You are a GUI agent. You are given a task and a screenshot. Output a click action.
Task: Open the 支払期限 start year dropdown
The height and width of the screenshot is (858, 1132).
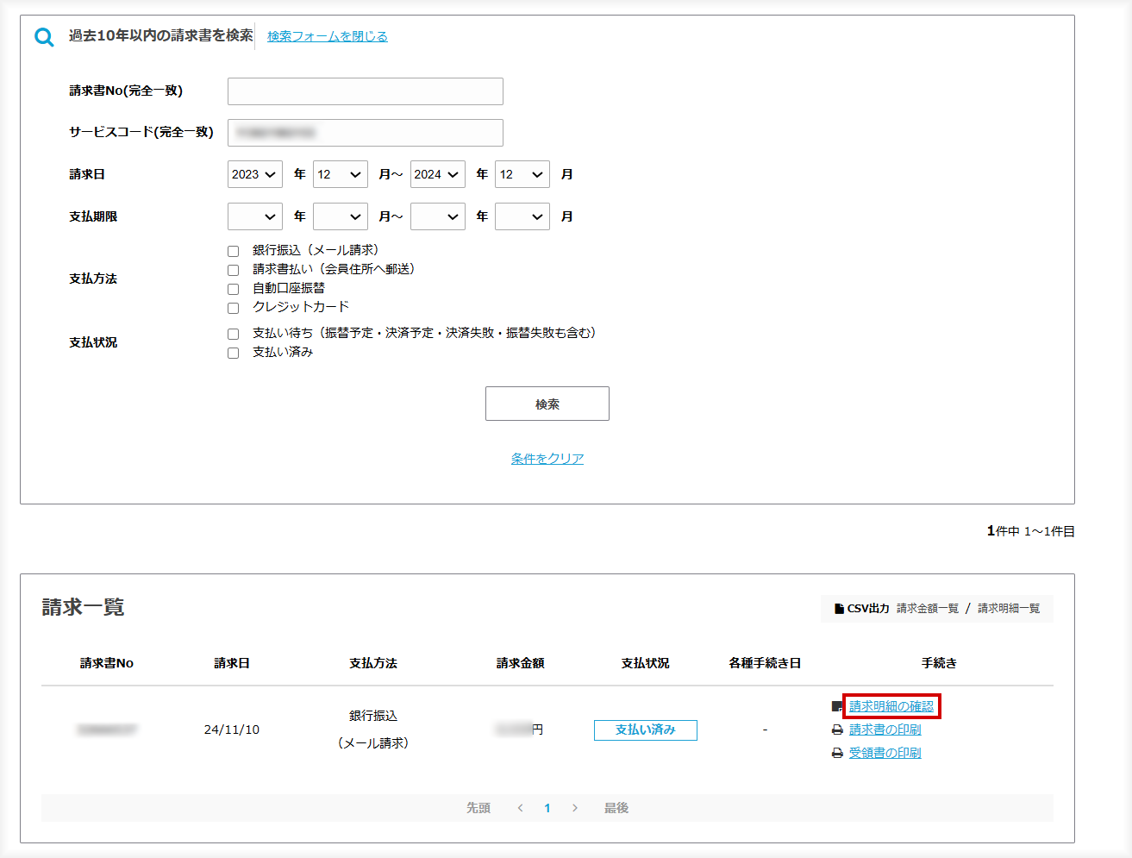pyautogui.click(x=254, y=216)
